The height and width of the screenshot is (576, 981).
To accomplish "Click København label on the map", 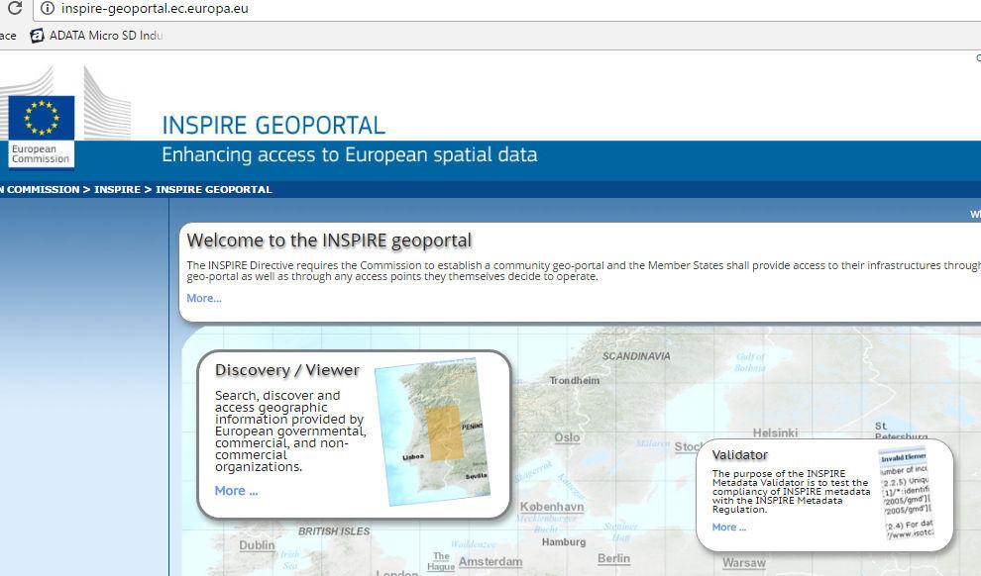I will pos(552,507).
